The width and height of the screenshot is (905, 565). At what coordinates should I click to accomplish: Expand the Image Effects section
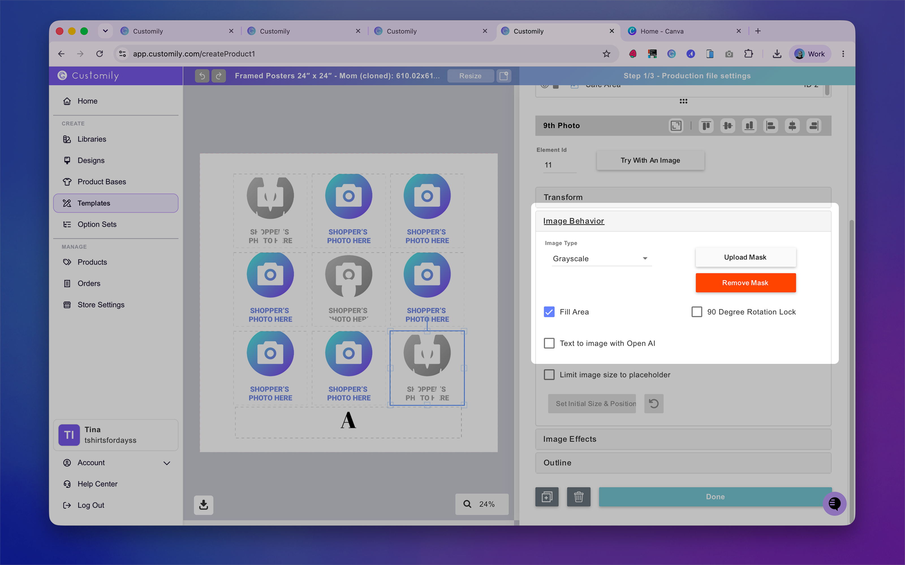[x=683, y=439]
